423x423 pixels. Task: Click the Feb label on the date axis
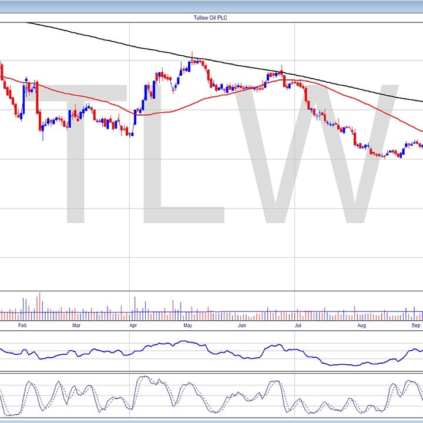click(22, 325)
